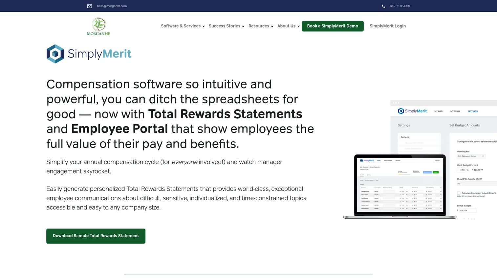This screenshot has width=497, height=279.
Task: Open Success Stories menu
Action: pyautogui.click(x=225, y=26)
